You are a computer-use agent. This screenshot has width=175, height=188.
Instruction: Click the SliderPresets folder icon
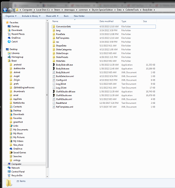[54, 57]
